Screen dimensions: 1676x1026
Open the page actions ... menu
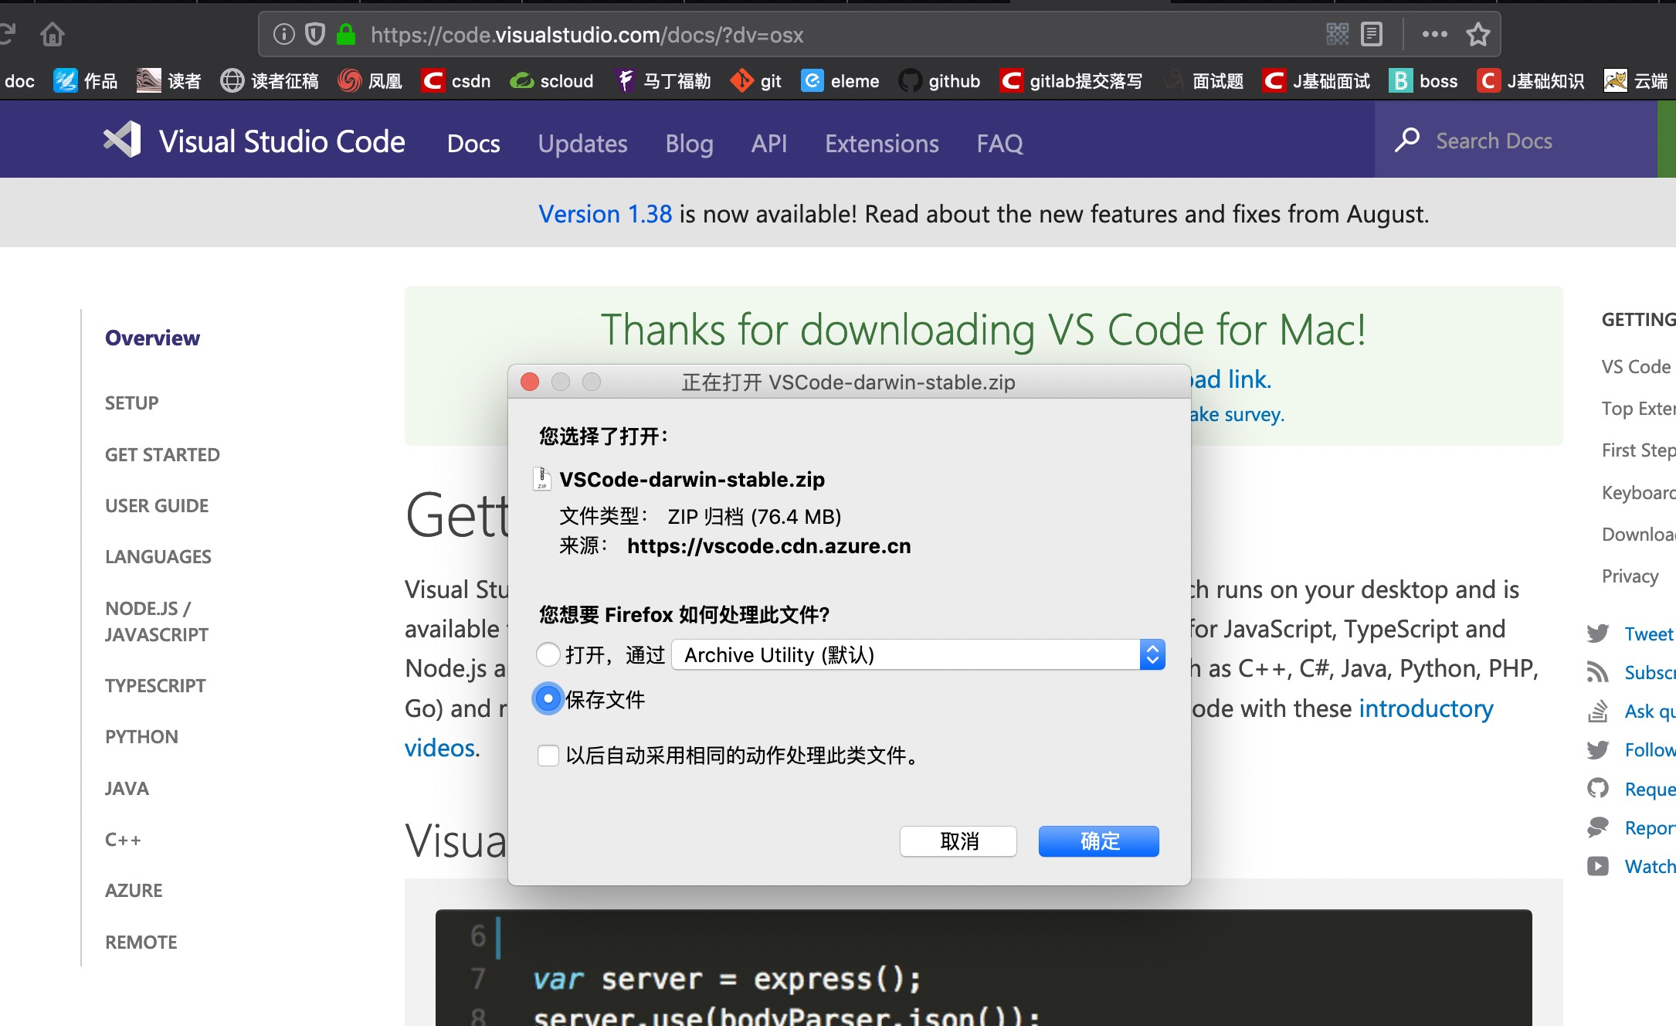pos(1433,34)
